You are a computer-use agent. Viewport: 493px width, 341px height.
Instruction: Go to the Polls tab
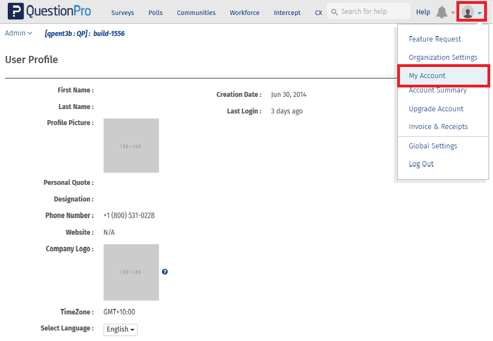click(x=156, y=13)
